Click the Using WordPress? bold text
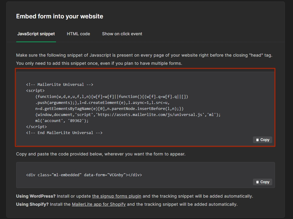 pos(36,196)
